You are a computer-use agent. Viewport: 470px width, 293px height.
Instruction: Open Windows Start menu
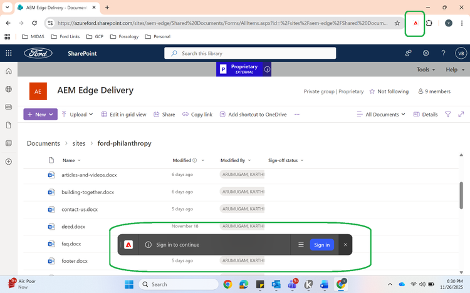point(128,284)
